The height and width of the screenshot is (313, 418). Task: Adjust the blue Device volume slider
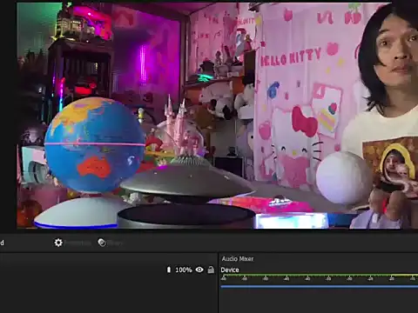320,287
